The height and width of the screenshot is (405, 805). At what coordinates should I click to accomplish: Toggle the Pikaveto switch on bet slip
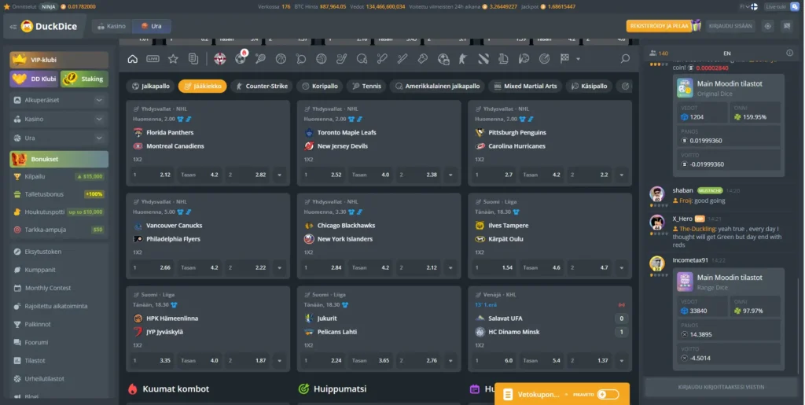[607, 394]
